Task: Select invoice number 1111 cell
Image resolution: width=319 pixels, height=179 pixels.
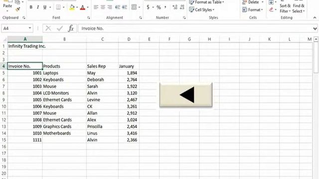Action: point(25,140)
